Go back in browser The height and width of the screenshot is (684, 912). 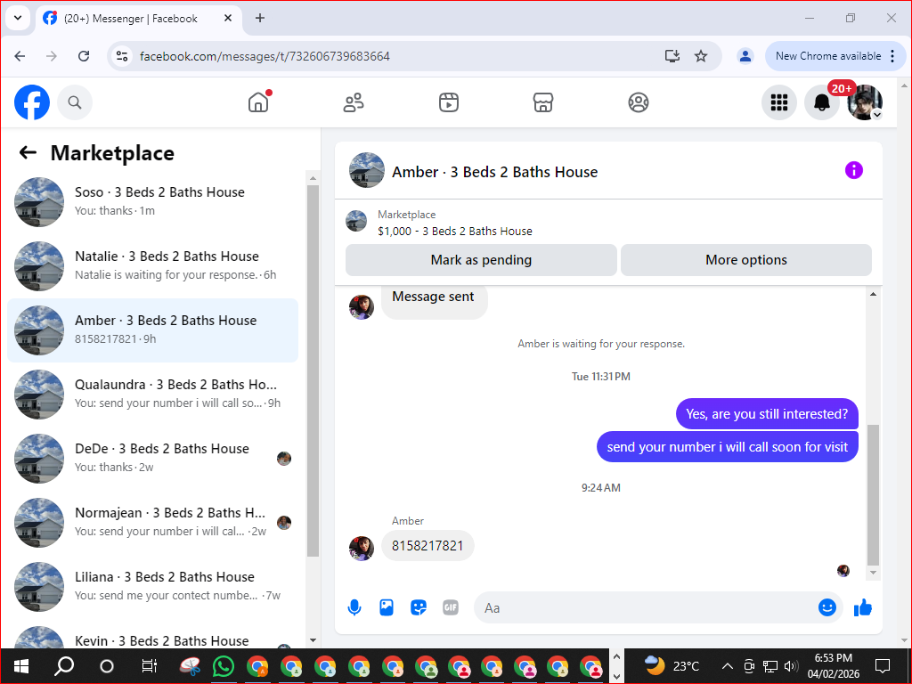coord(20,56)
